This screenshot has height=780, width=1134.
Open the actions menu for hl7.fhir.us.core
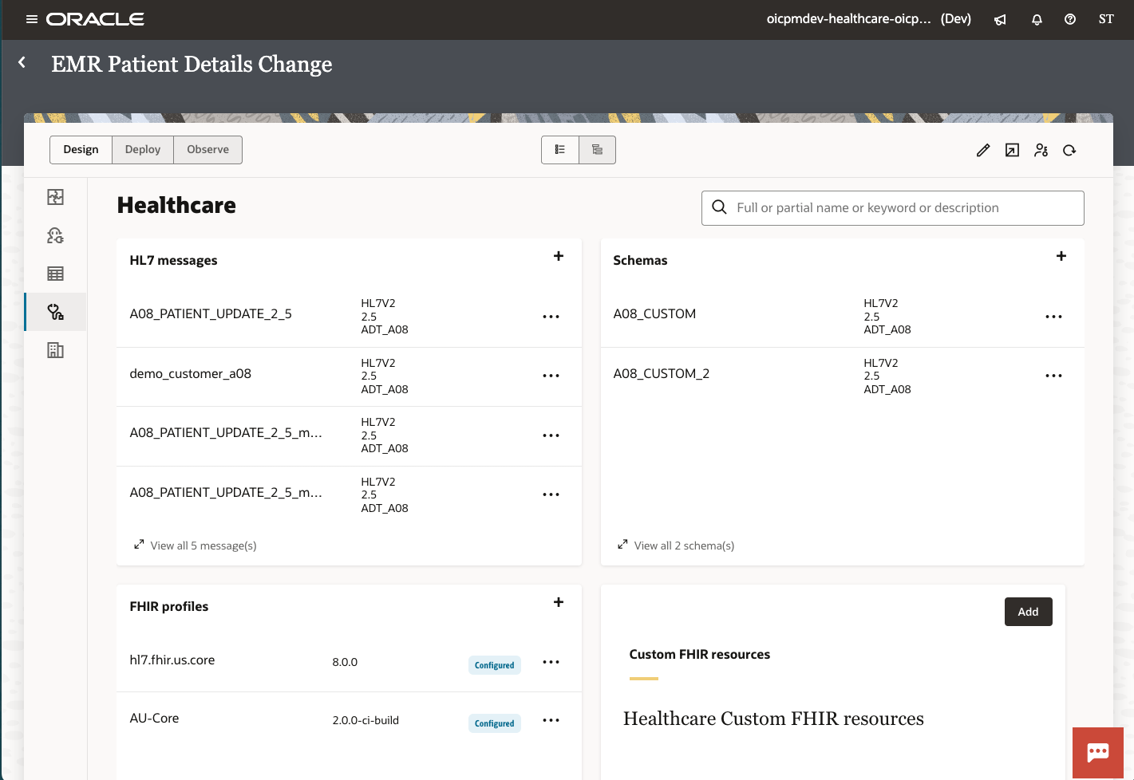click(x=551, y=663)
